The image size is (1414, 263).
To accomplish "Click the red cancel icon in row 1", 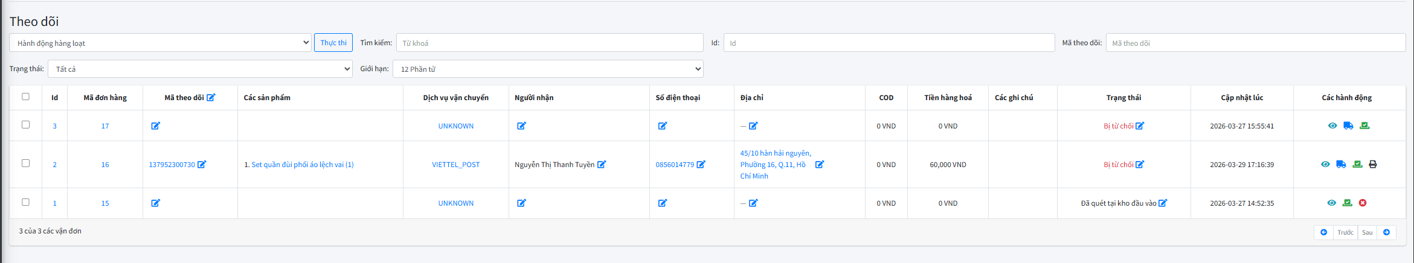I will [1363, 203].
